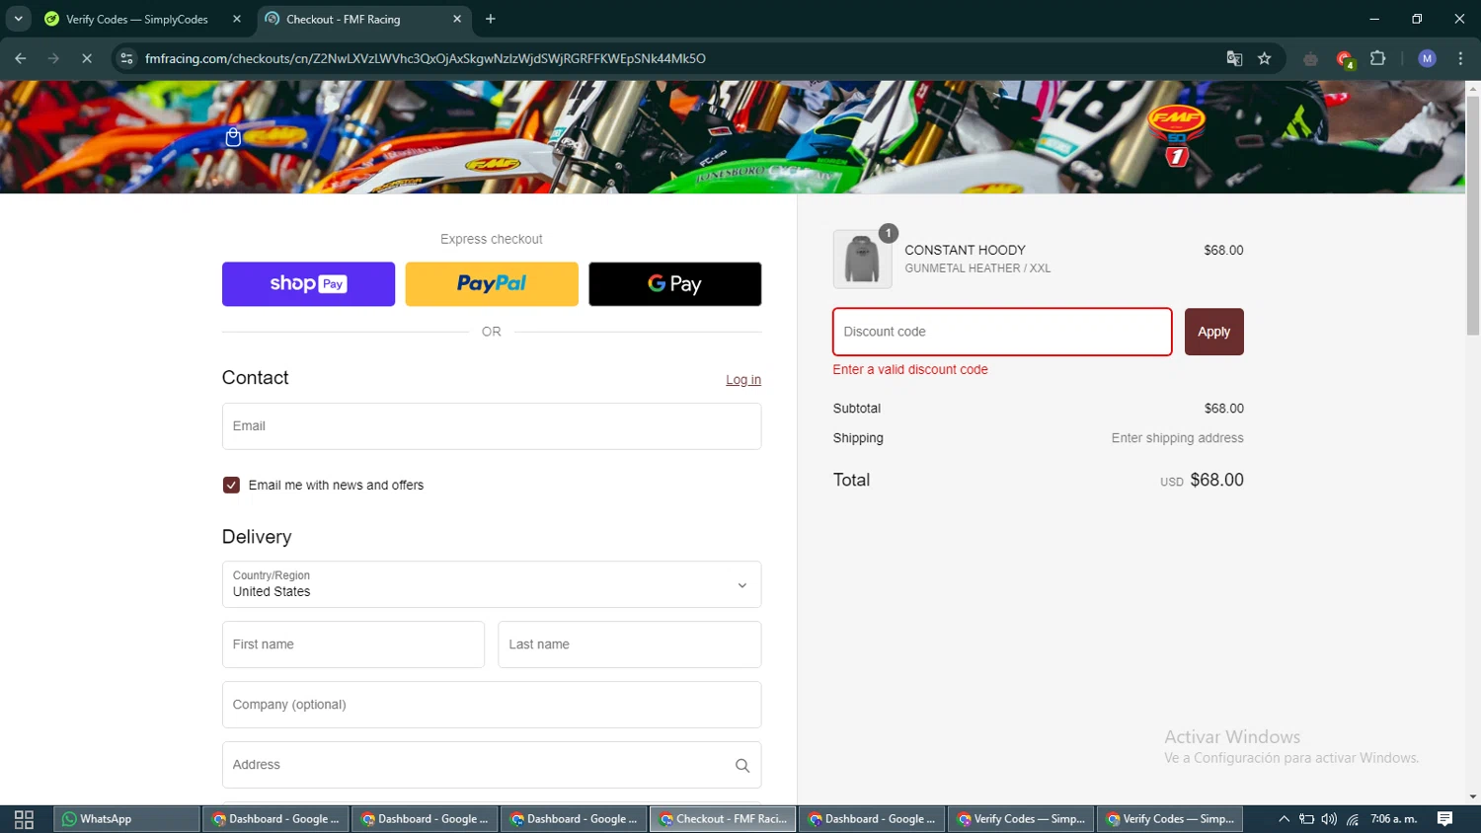
Task: Click the Address input field
Action: 492,765
